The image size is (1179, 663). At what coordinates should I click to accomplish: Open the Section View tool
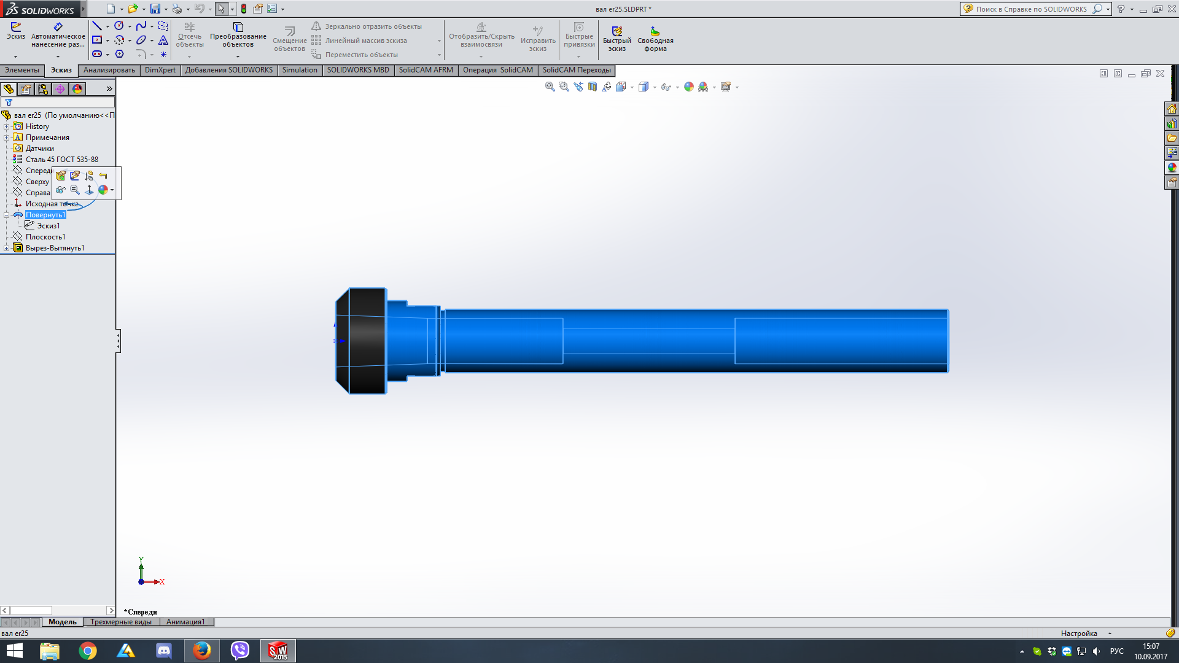pyautogui.click(x=593, y=87)
